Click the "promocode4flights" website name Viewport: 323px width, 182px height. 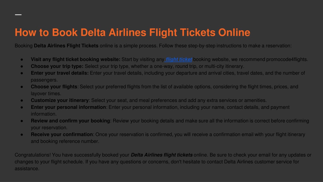pos(286,59)
